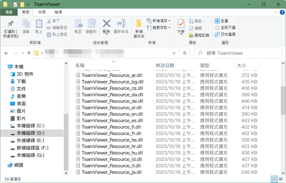Click 複製路徑 in the ribbon

57,27
